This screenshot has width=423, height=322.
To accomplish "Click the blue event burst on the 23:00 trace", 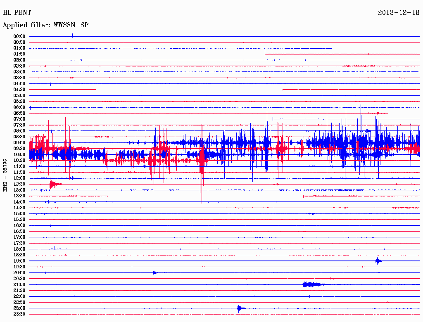I will pyautogui.click(x=241, y=308).
